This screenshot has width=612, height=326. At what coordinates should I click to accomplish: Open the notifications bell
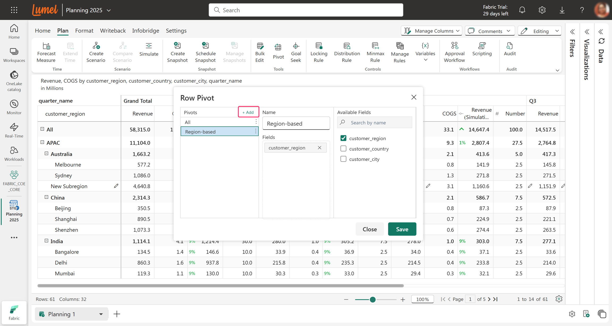(x=522, y=10)
